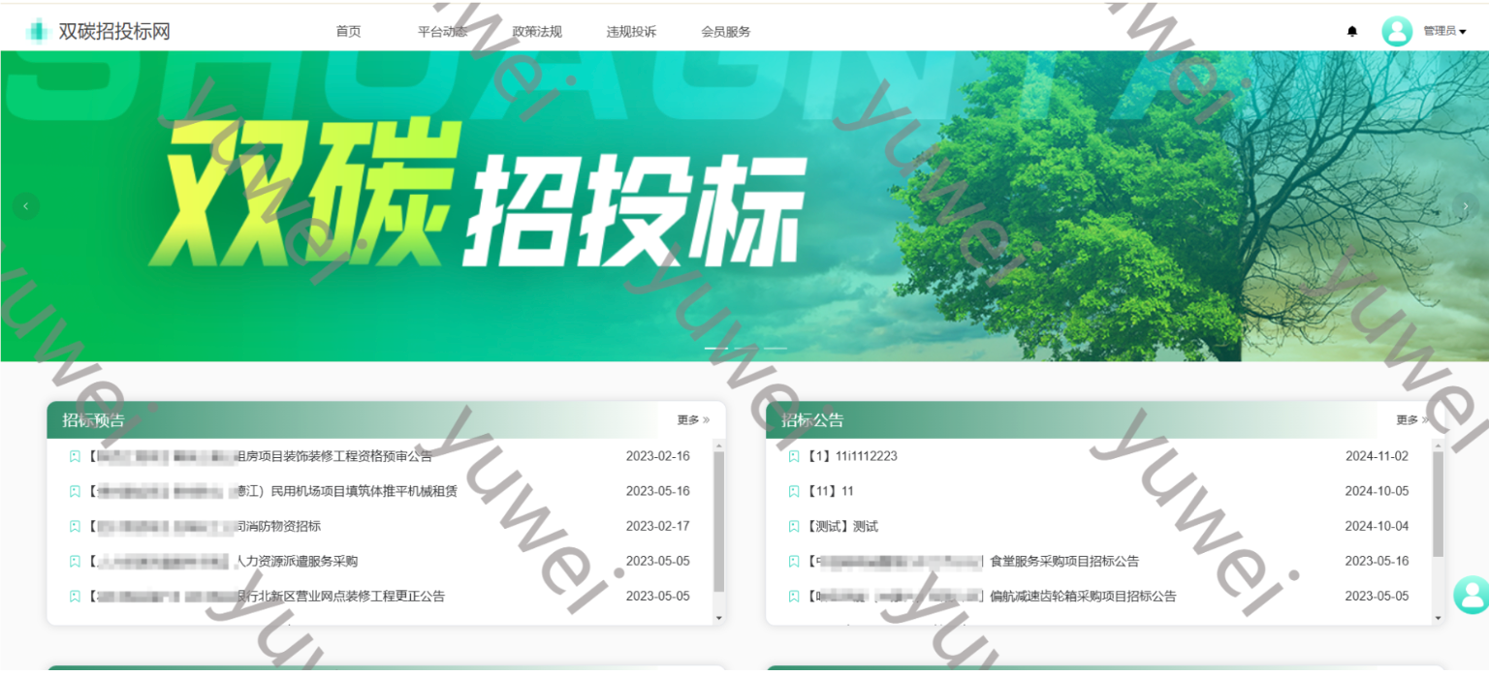Viewport: 1489px width, 676px height.
Task: Click the admin avatar in header
Action: [1397, 31]
